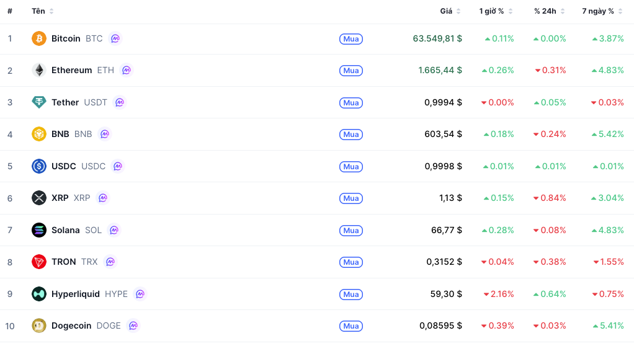
Task: Click TRON price 0,3152 $
Action: click(444, 262)
